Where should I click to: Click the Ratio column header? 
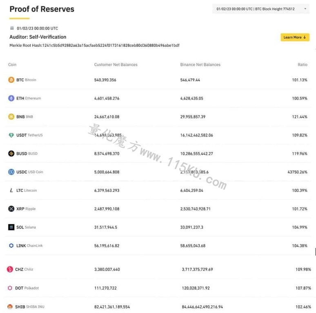tap(303, 64)
